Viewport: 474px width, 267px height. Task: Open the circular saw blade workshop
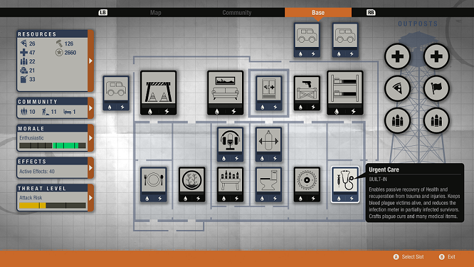click(x=307, y=184)
